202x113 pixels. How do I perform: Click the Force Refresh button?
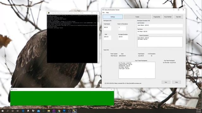click(168, 17)
